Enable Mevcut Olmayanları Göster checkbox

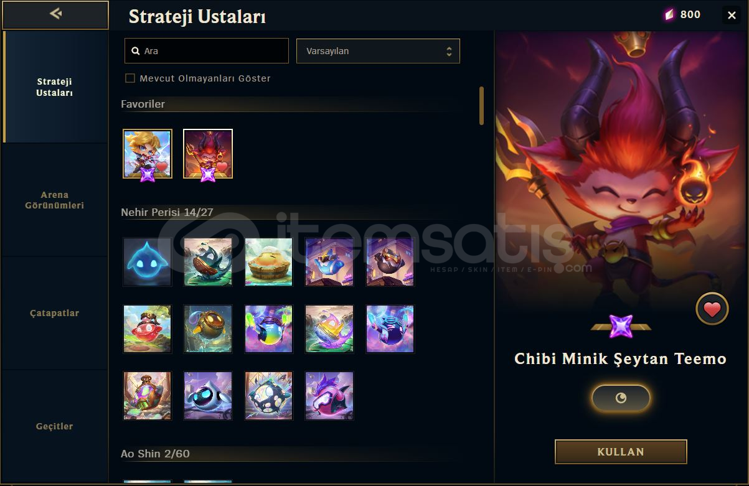[x=130, y=78]
